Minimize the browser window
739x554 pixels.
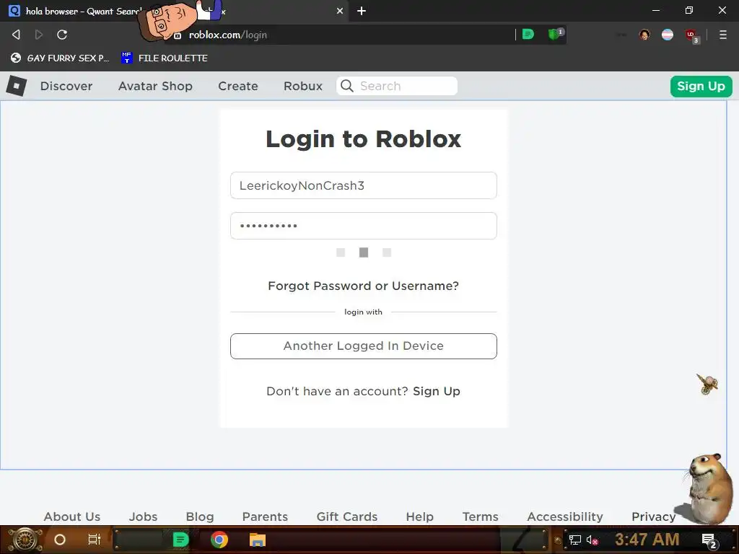point(656,10)
